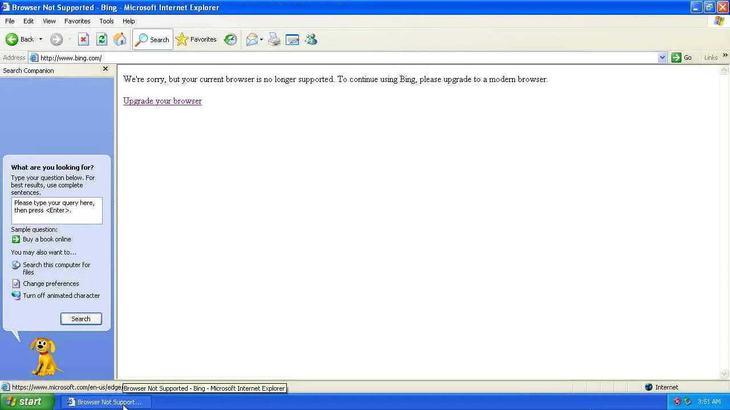Click the animated yellow dog character
The height and width of the screenshot is (410, 730).
pyautogui.click(x=44, y=356)
